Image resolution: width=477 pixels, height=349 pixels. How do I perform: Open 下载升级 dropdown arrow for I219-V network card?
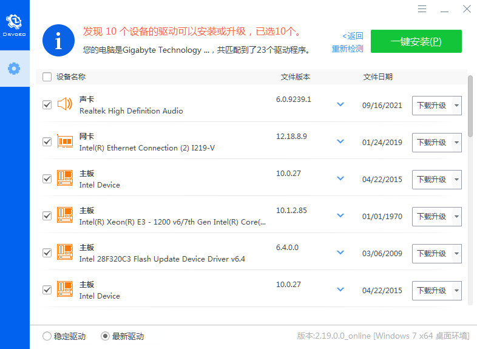[x=456, y=143]
